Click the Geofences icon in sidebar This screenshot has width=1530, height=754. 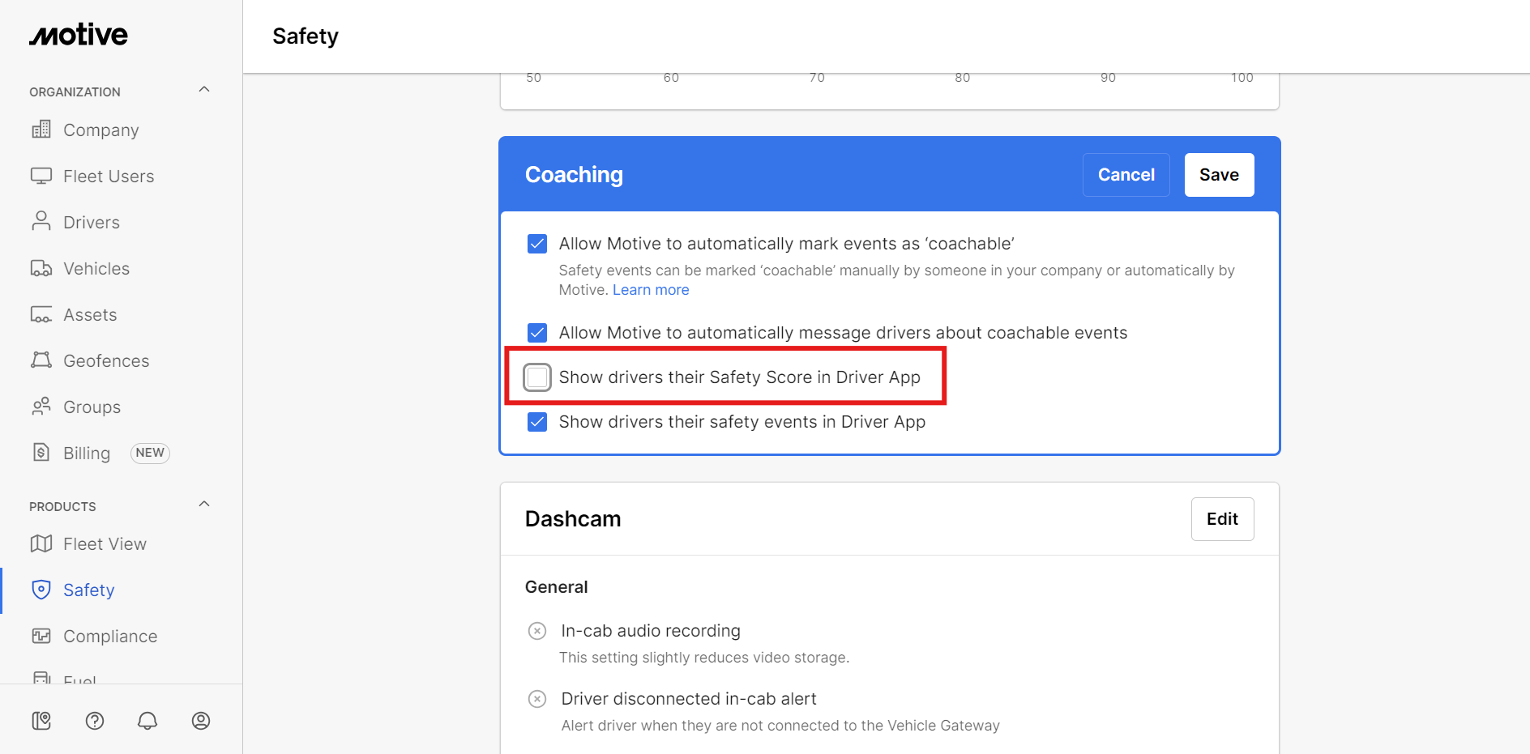pyautogui.click(x=41, y=360)
